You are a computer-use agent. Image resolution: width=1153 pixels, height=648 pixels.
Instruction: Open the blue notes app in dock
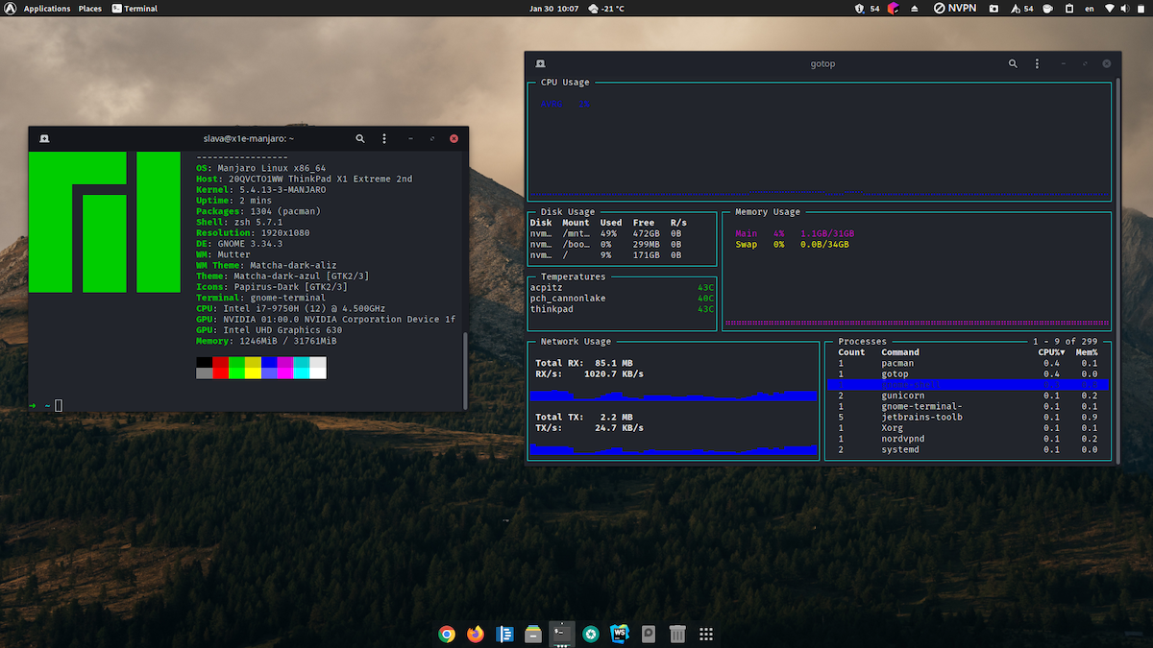[504, 634]
